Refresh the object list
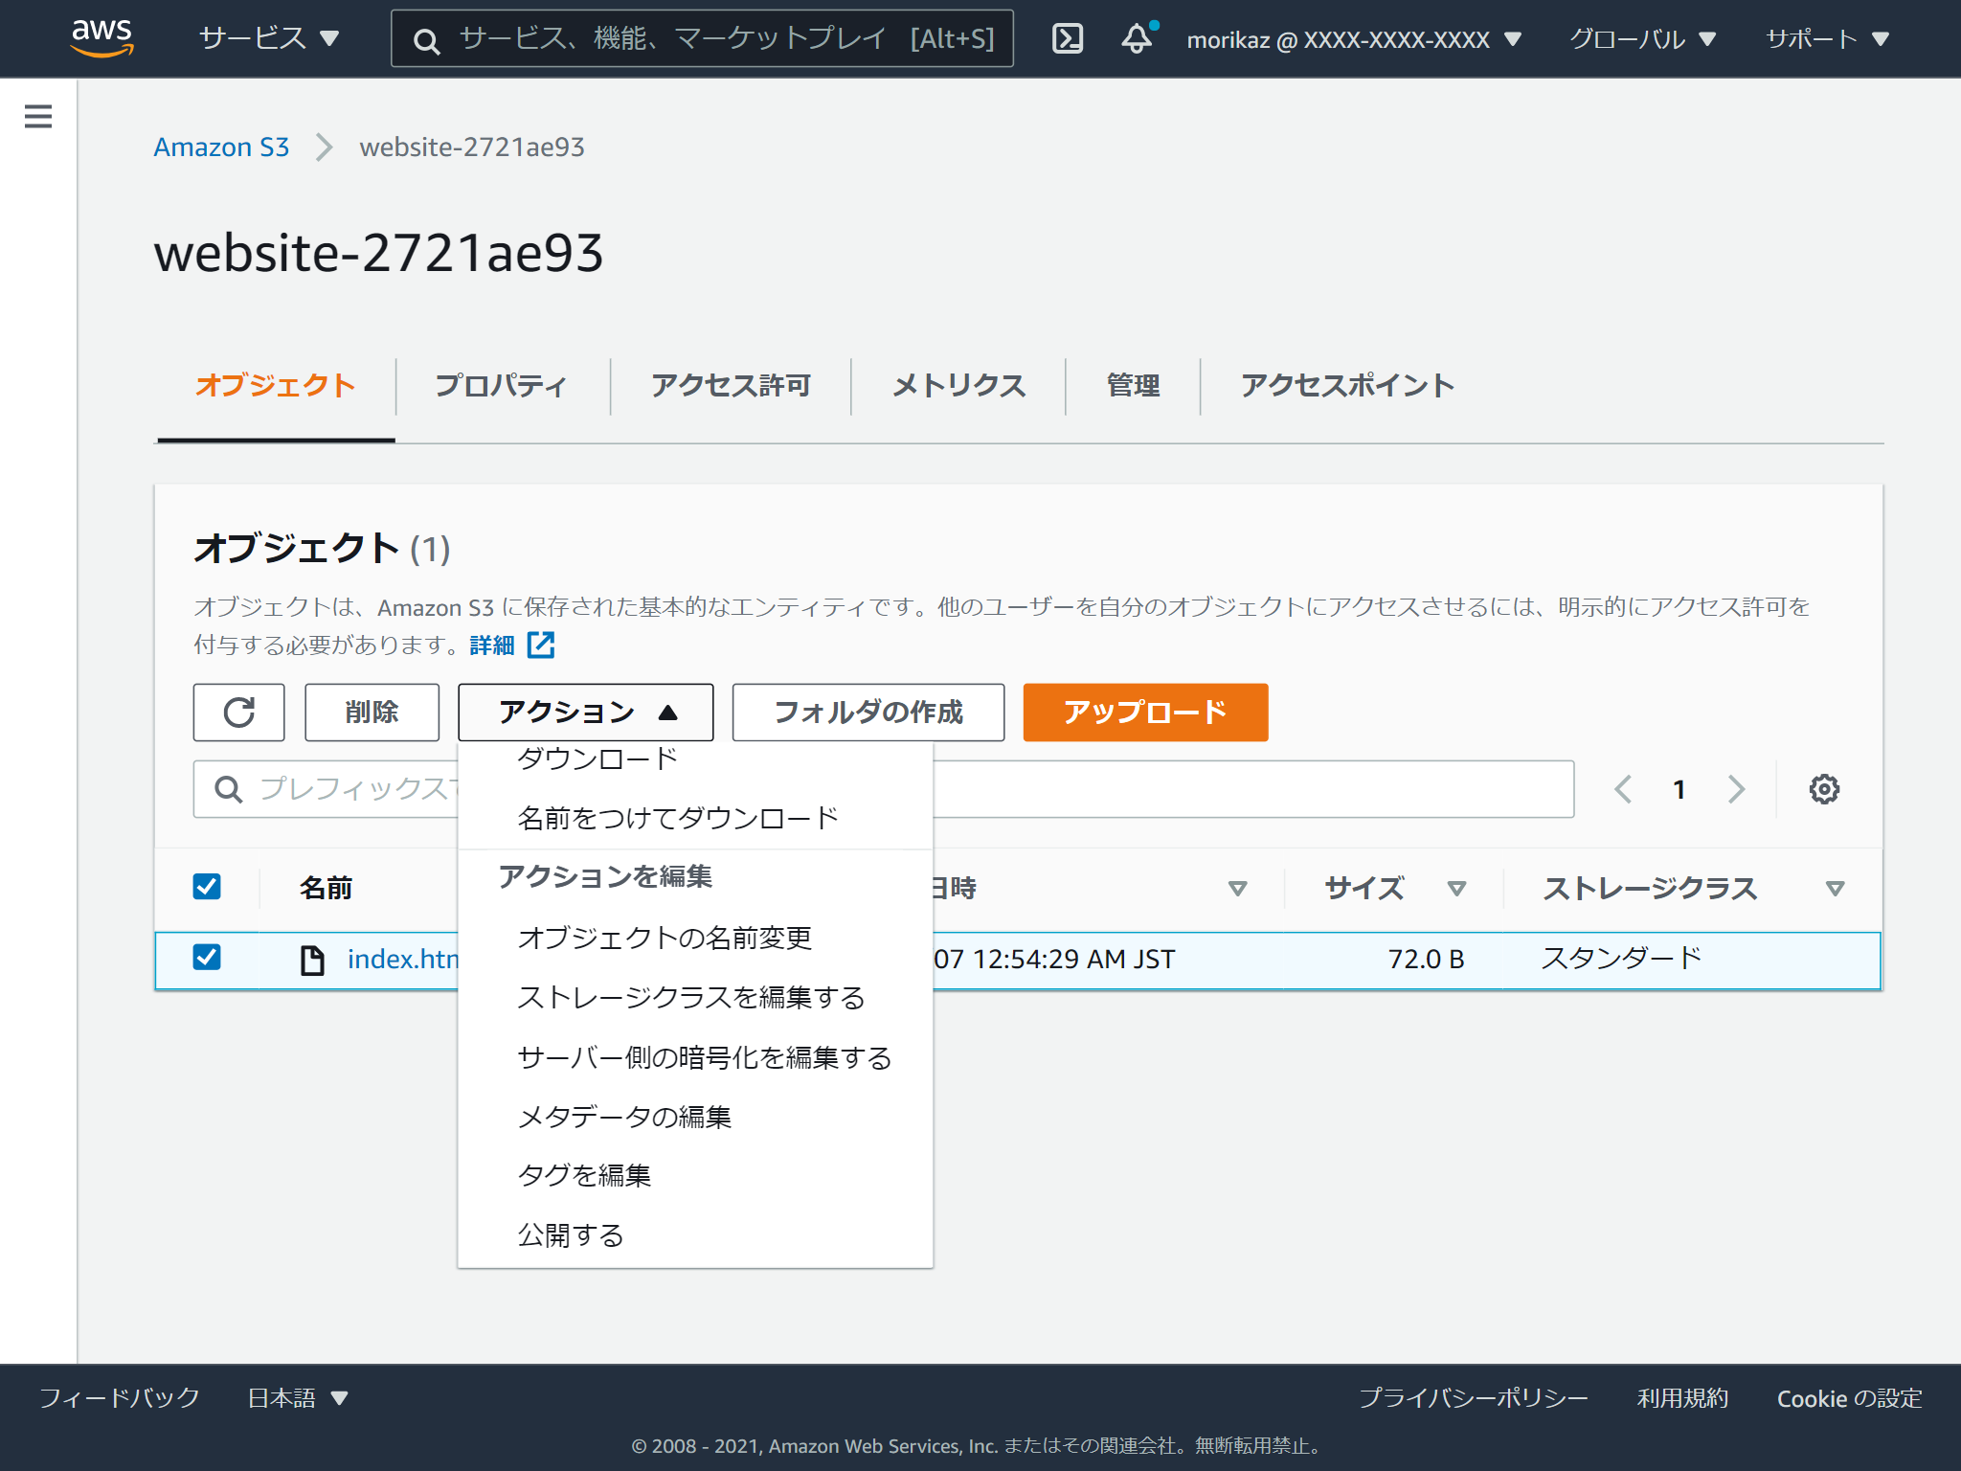Image resolution: width=1961 pixels, height=1471 pixels. [238, 712]
